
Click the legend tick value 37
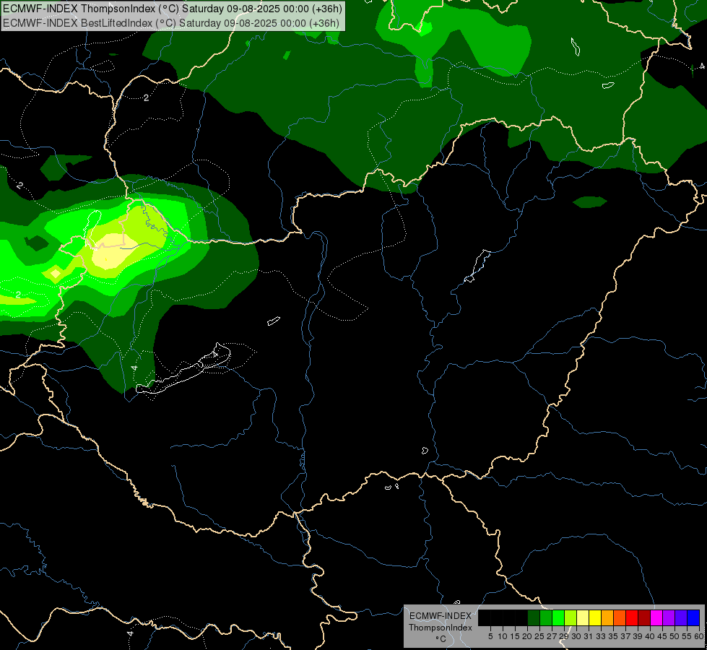[x=625, y=636]
